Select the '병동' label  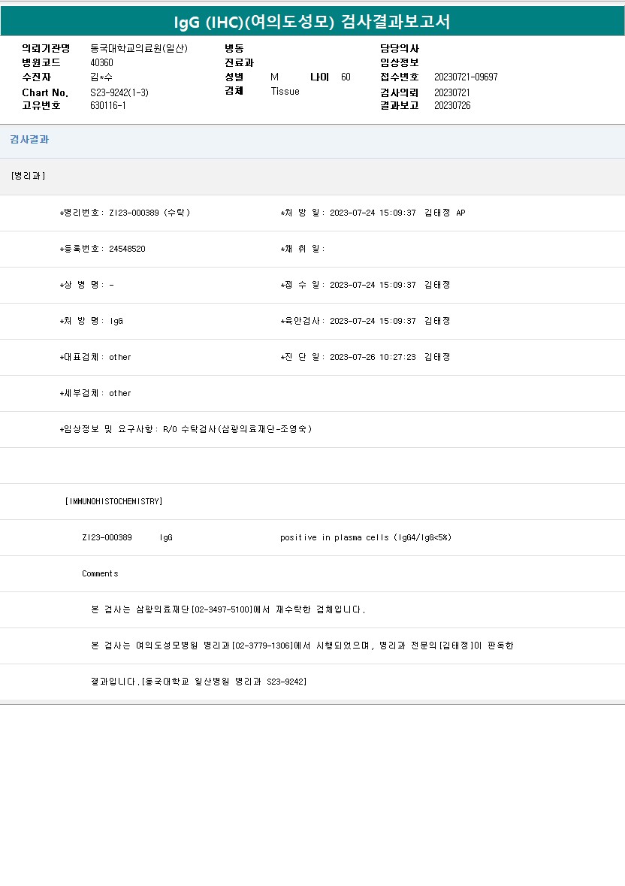pyautogui.click(x=234, y=49)
